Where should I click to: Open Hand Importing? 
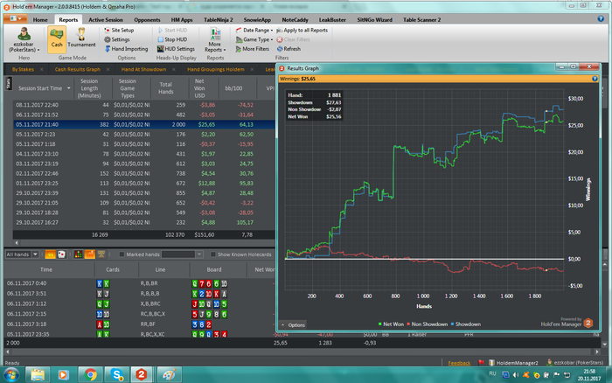click(x=126, y=49)
